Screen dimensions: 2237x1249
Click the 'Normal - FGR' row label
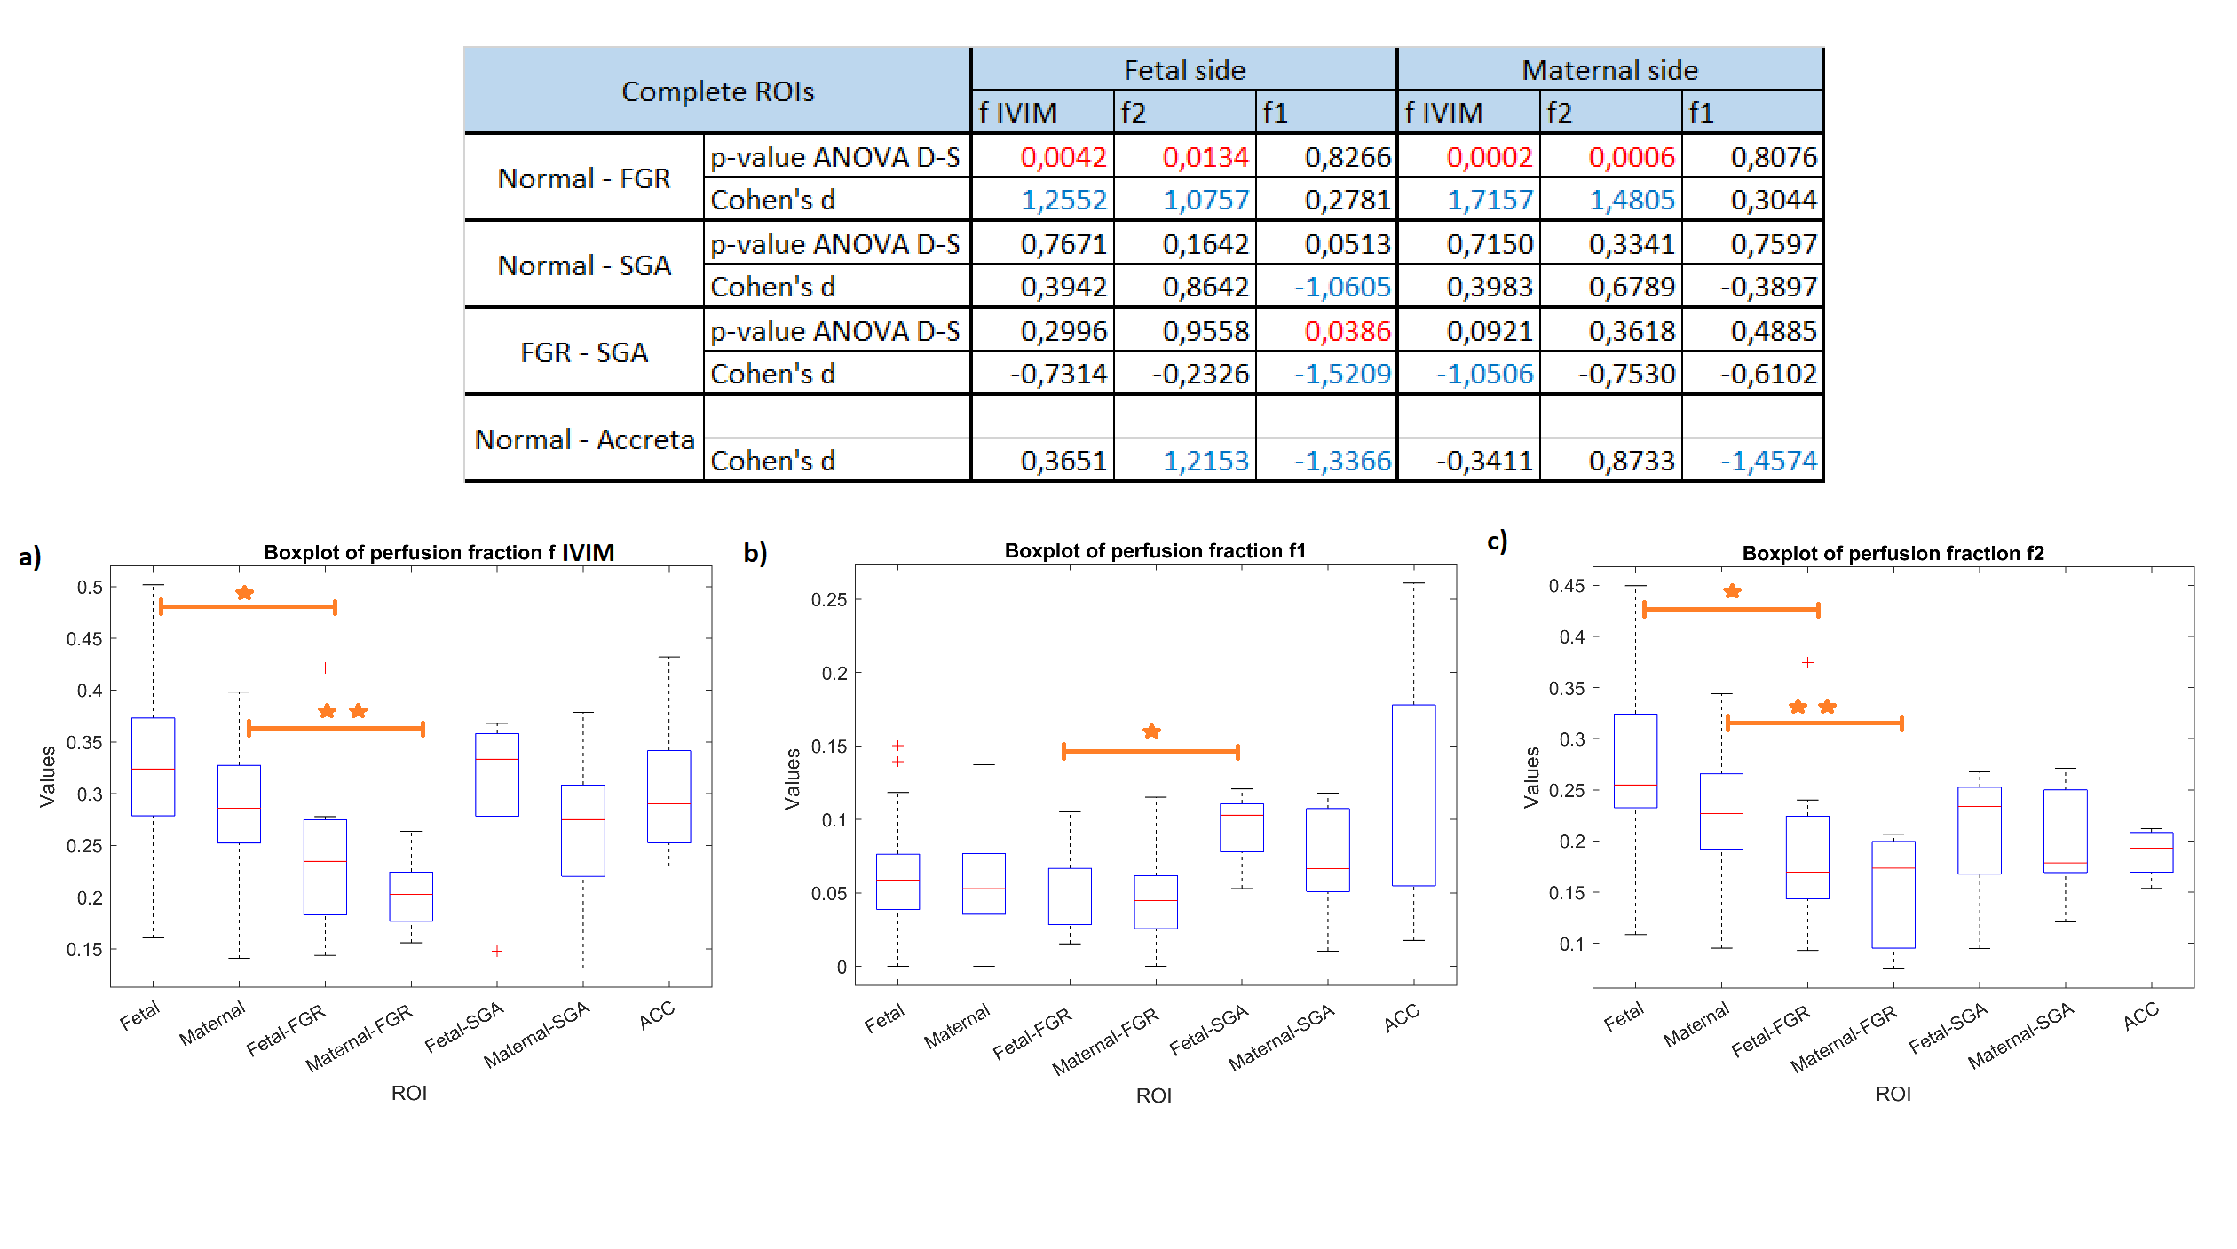point(584,178)
